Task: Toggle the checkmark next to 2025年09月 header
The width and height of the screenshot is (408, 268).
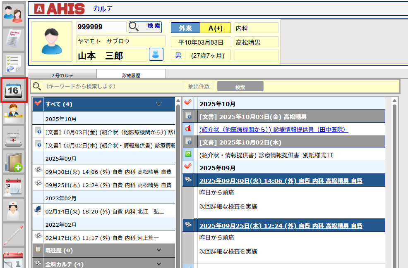Action: tap(188, 167)
